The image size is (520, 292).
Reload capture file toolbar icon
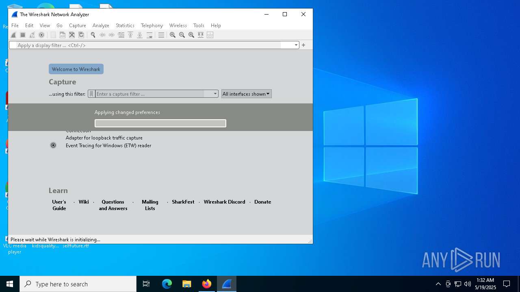click(x=81, y=35)
